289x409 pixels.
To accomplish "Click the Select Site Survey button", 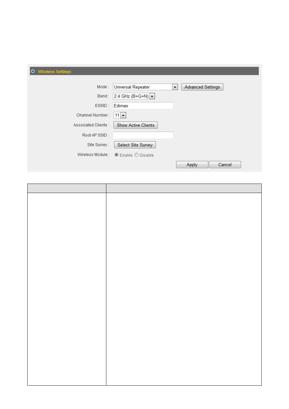I will coord(135,145).
